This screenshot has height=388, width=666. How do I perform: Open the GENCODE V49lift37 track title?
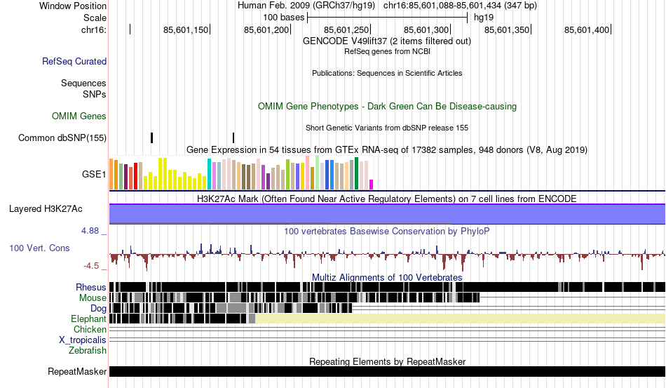click(x=386, y=41)
